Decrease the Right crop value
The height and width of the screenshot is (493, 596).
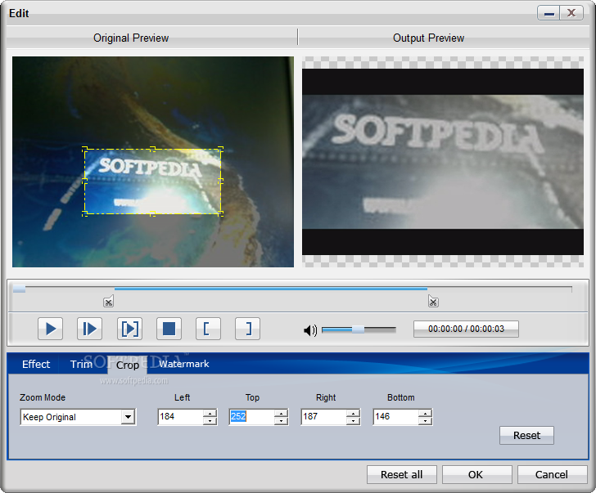click(x=353, y=421)
